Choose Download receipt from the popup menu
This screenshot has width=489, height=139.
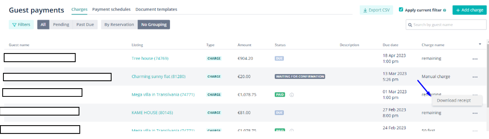pyautogui.click(x=454, y=101)
